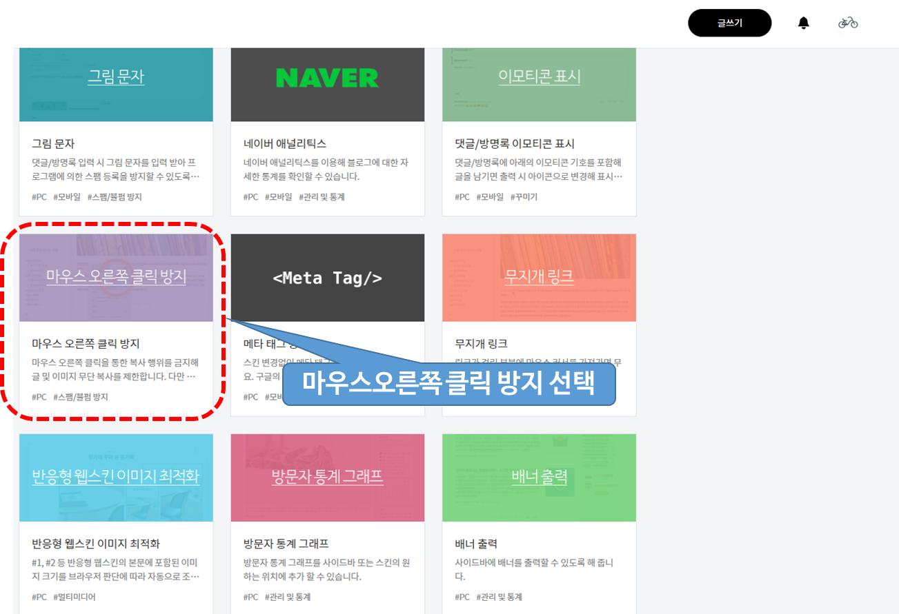
Task: Select the Meta Tag plugin thumbnail
Action: (328, 278)
